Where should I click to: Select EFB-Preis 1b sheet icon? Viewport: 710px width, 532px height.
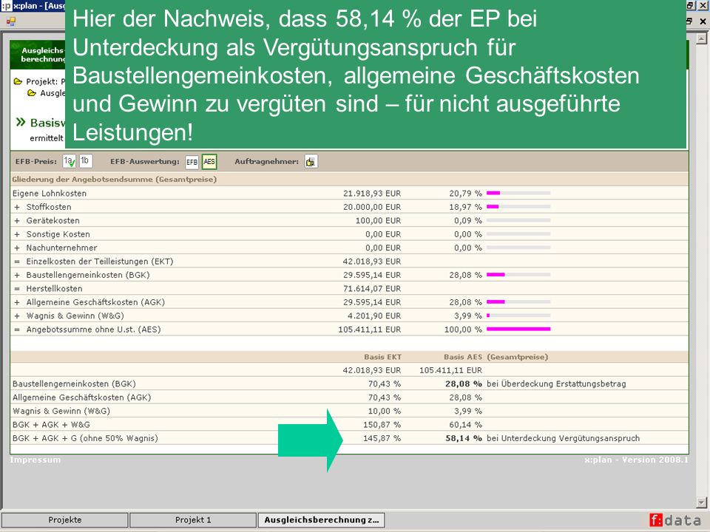(x=86, y=161)
